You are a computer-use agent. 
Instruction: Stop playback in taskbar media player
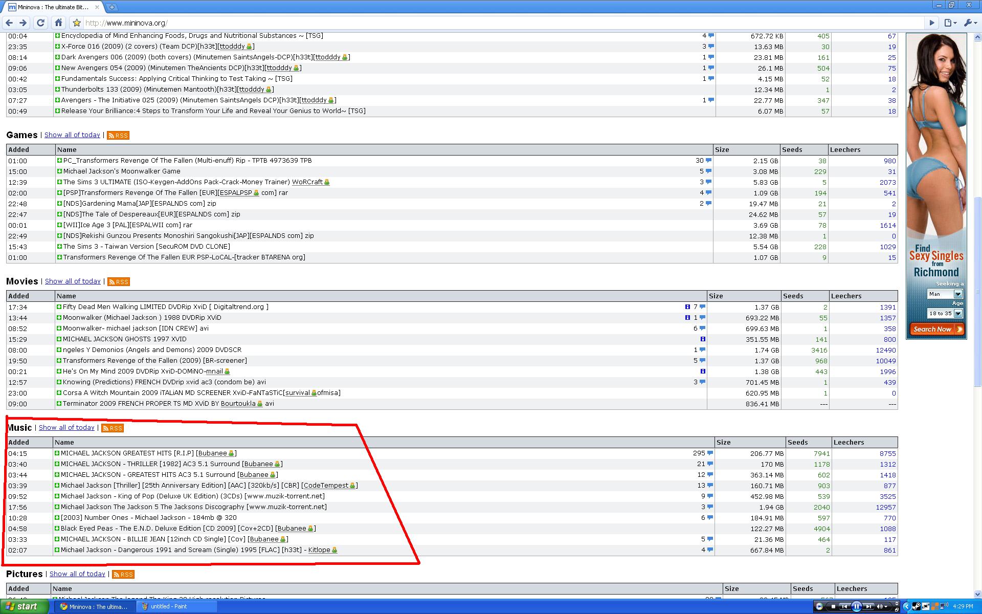pos(833,607)
